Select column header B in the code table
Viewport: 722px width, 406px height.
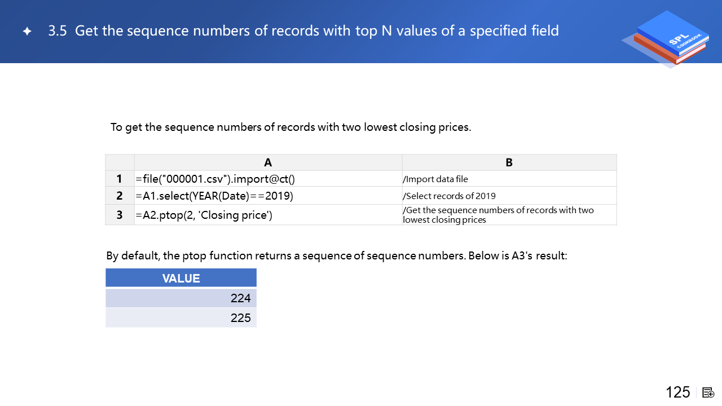509,162
